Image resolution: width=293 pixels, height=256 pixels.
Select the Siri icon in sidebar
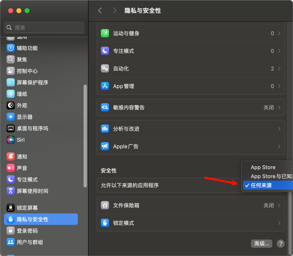tap(11, 140)
